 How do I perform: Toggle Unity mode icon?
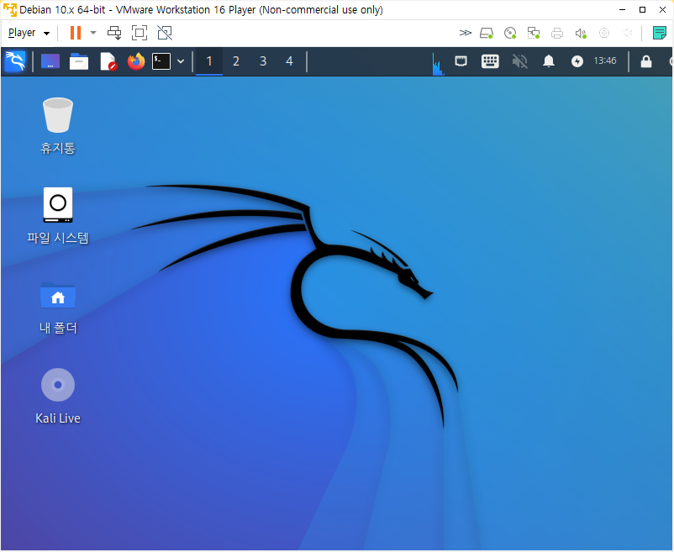point(165,33)
